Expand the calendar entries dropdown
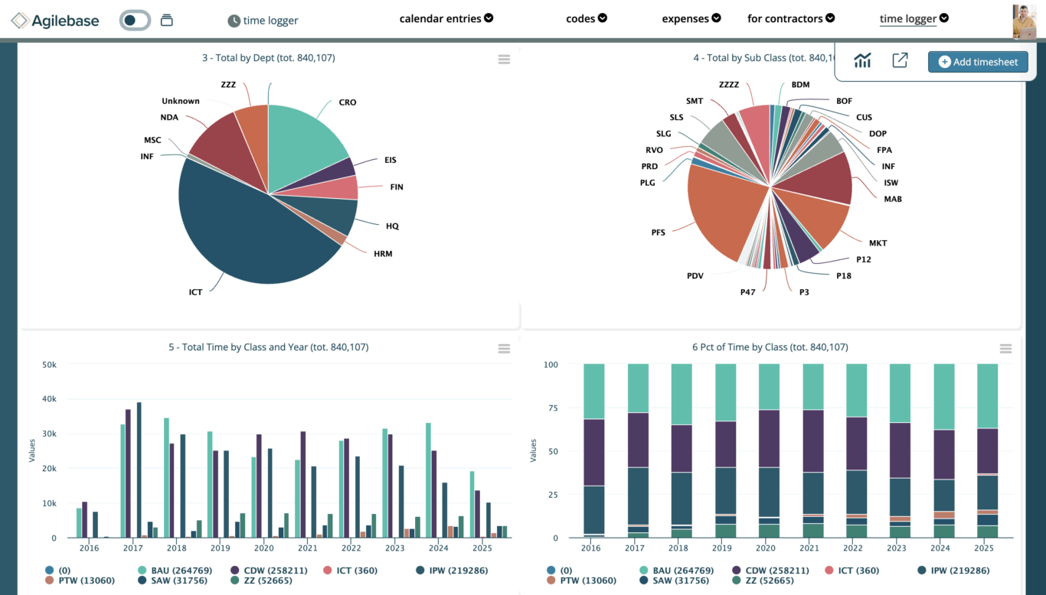Screen dimensions: 1046x595 click(446, 17)
